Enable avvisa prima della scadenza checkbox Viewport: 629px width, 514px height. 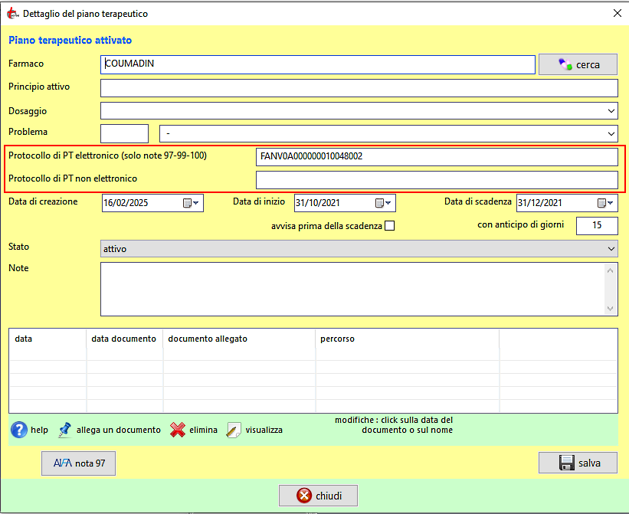click(390, 226)
